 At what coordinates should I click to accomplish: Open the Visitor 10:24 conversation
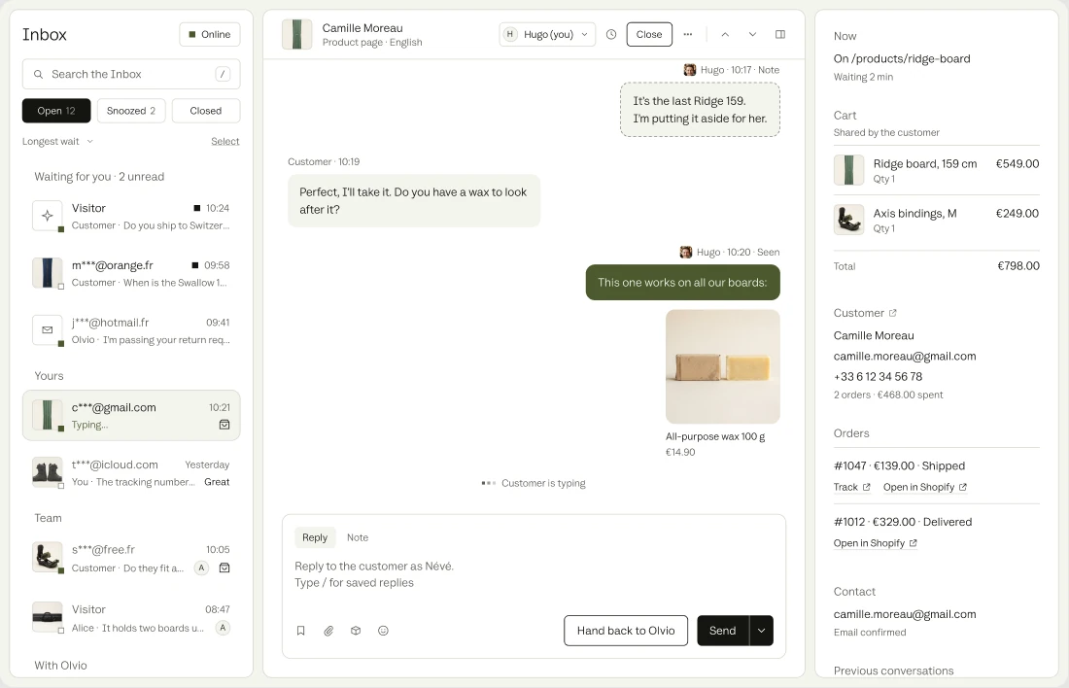coord(131,216)
